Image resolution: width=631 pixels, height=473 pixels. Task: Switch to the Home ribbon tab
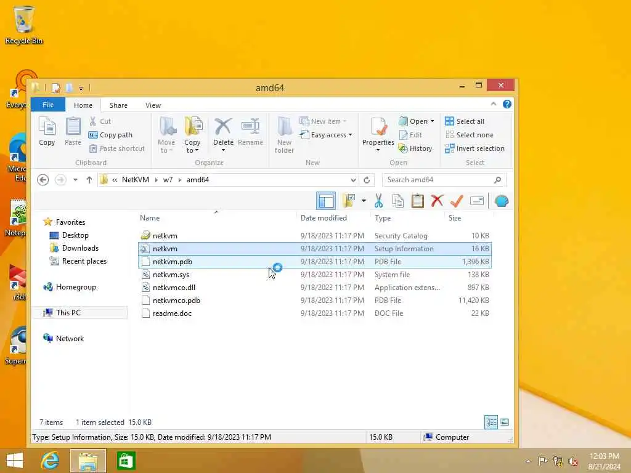(x=83, y=105)
